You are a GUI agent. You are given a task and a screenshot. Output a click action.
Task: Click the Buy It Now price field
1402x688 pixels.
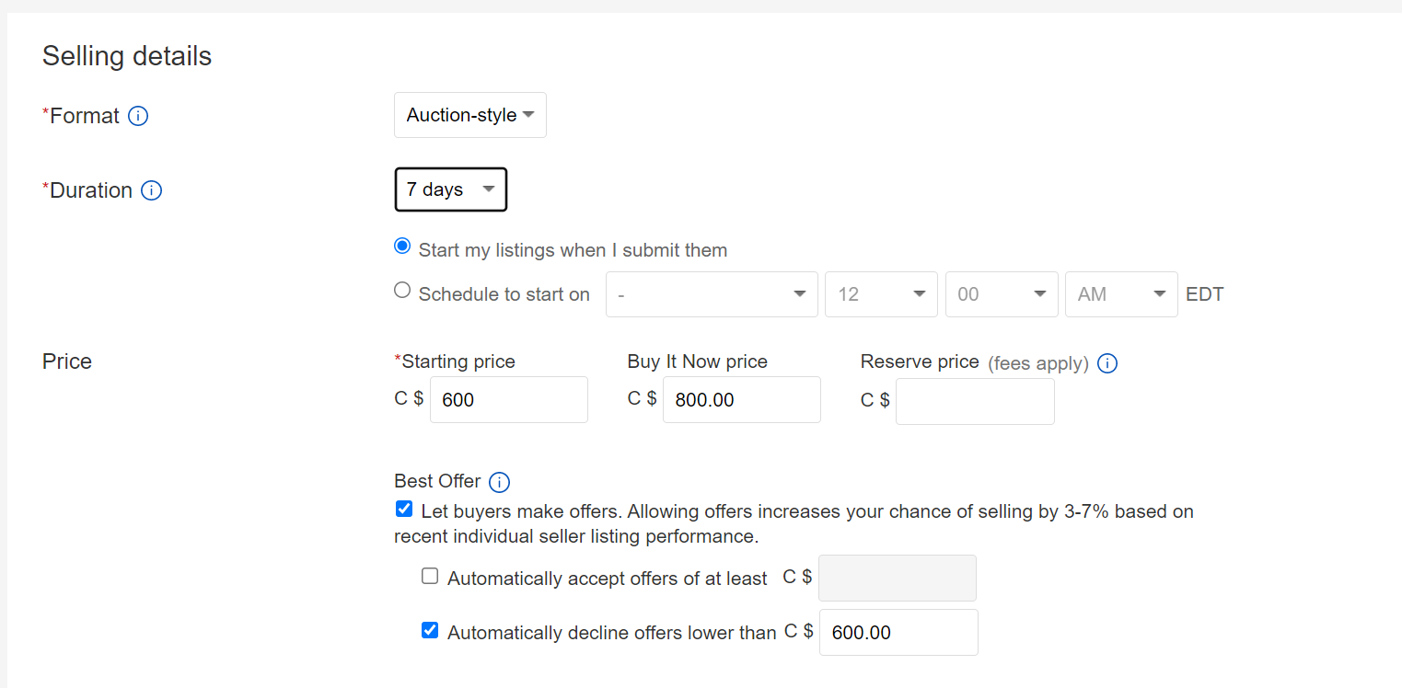[742, 400]
